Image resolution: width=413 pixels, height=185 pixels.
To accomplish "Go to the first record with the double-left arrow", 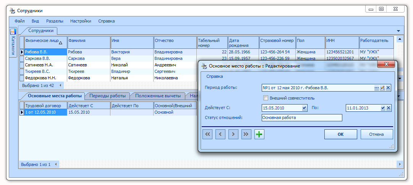I will click(207, 134).
